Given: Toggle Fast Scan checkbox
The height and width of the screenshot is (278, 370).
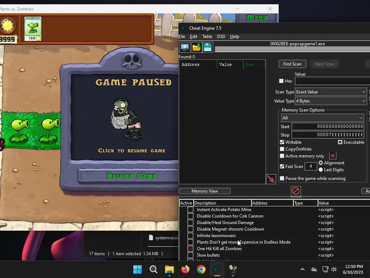Looking at the screenshot, I should point(282,166).
